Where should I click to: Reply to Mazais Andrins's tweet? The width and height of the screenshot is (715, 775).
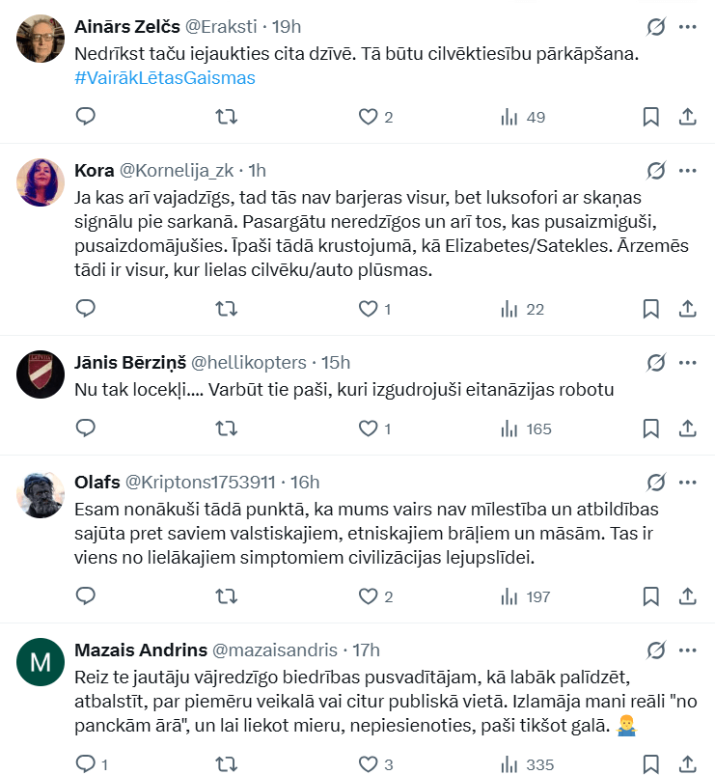[86, 764]
